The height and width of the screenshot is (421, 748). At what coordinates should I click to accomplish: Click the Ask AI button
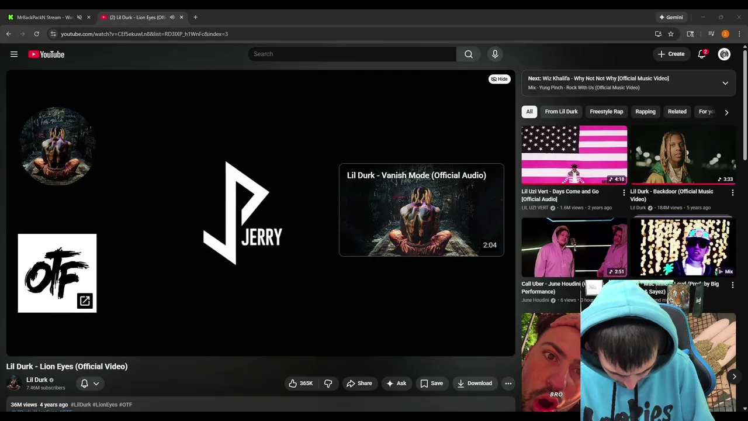coord(396,384)
